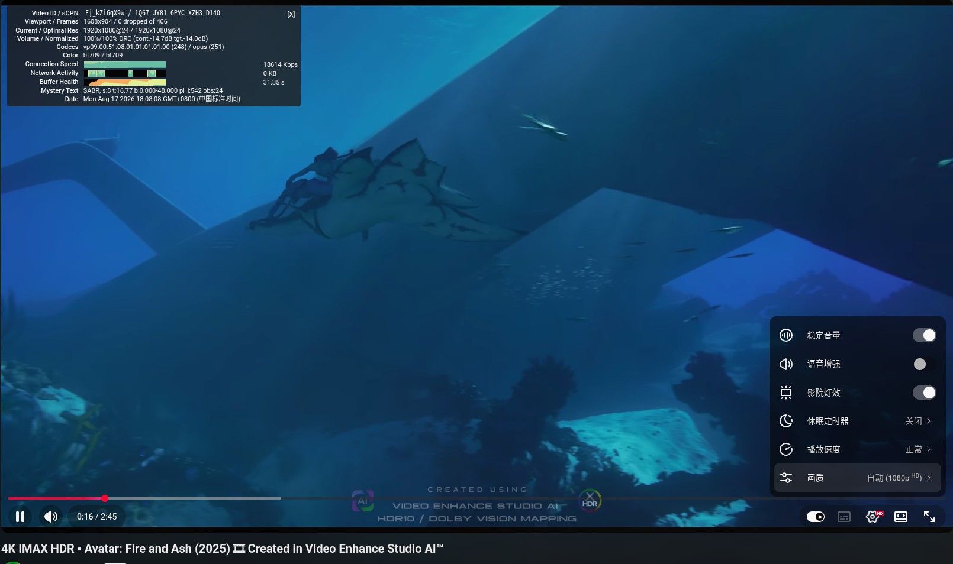
Task: Mute the video with the speaker icon
Action: [51, 517]
